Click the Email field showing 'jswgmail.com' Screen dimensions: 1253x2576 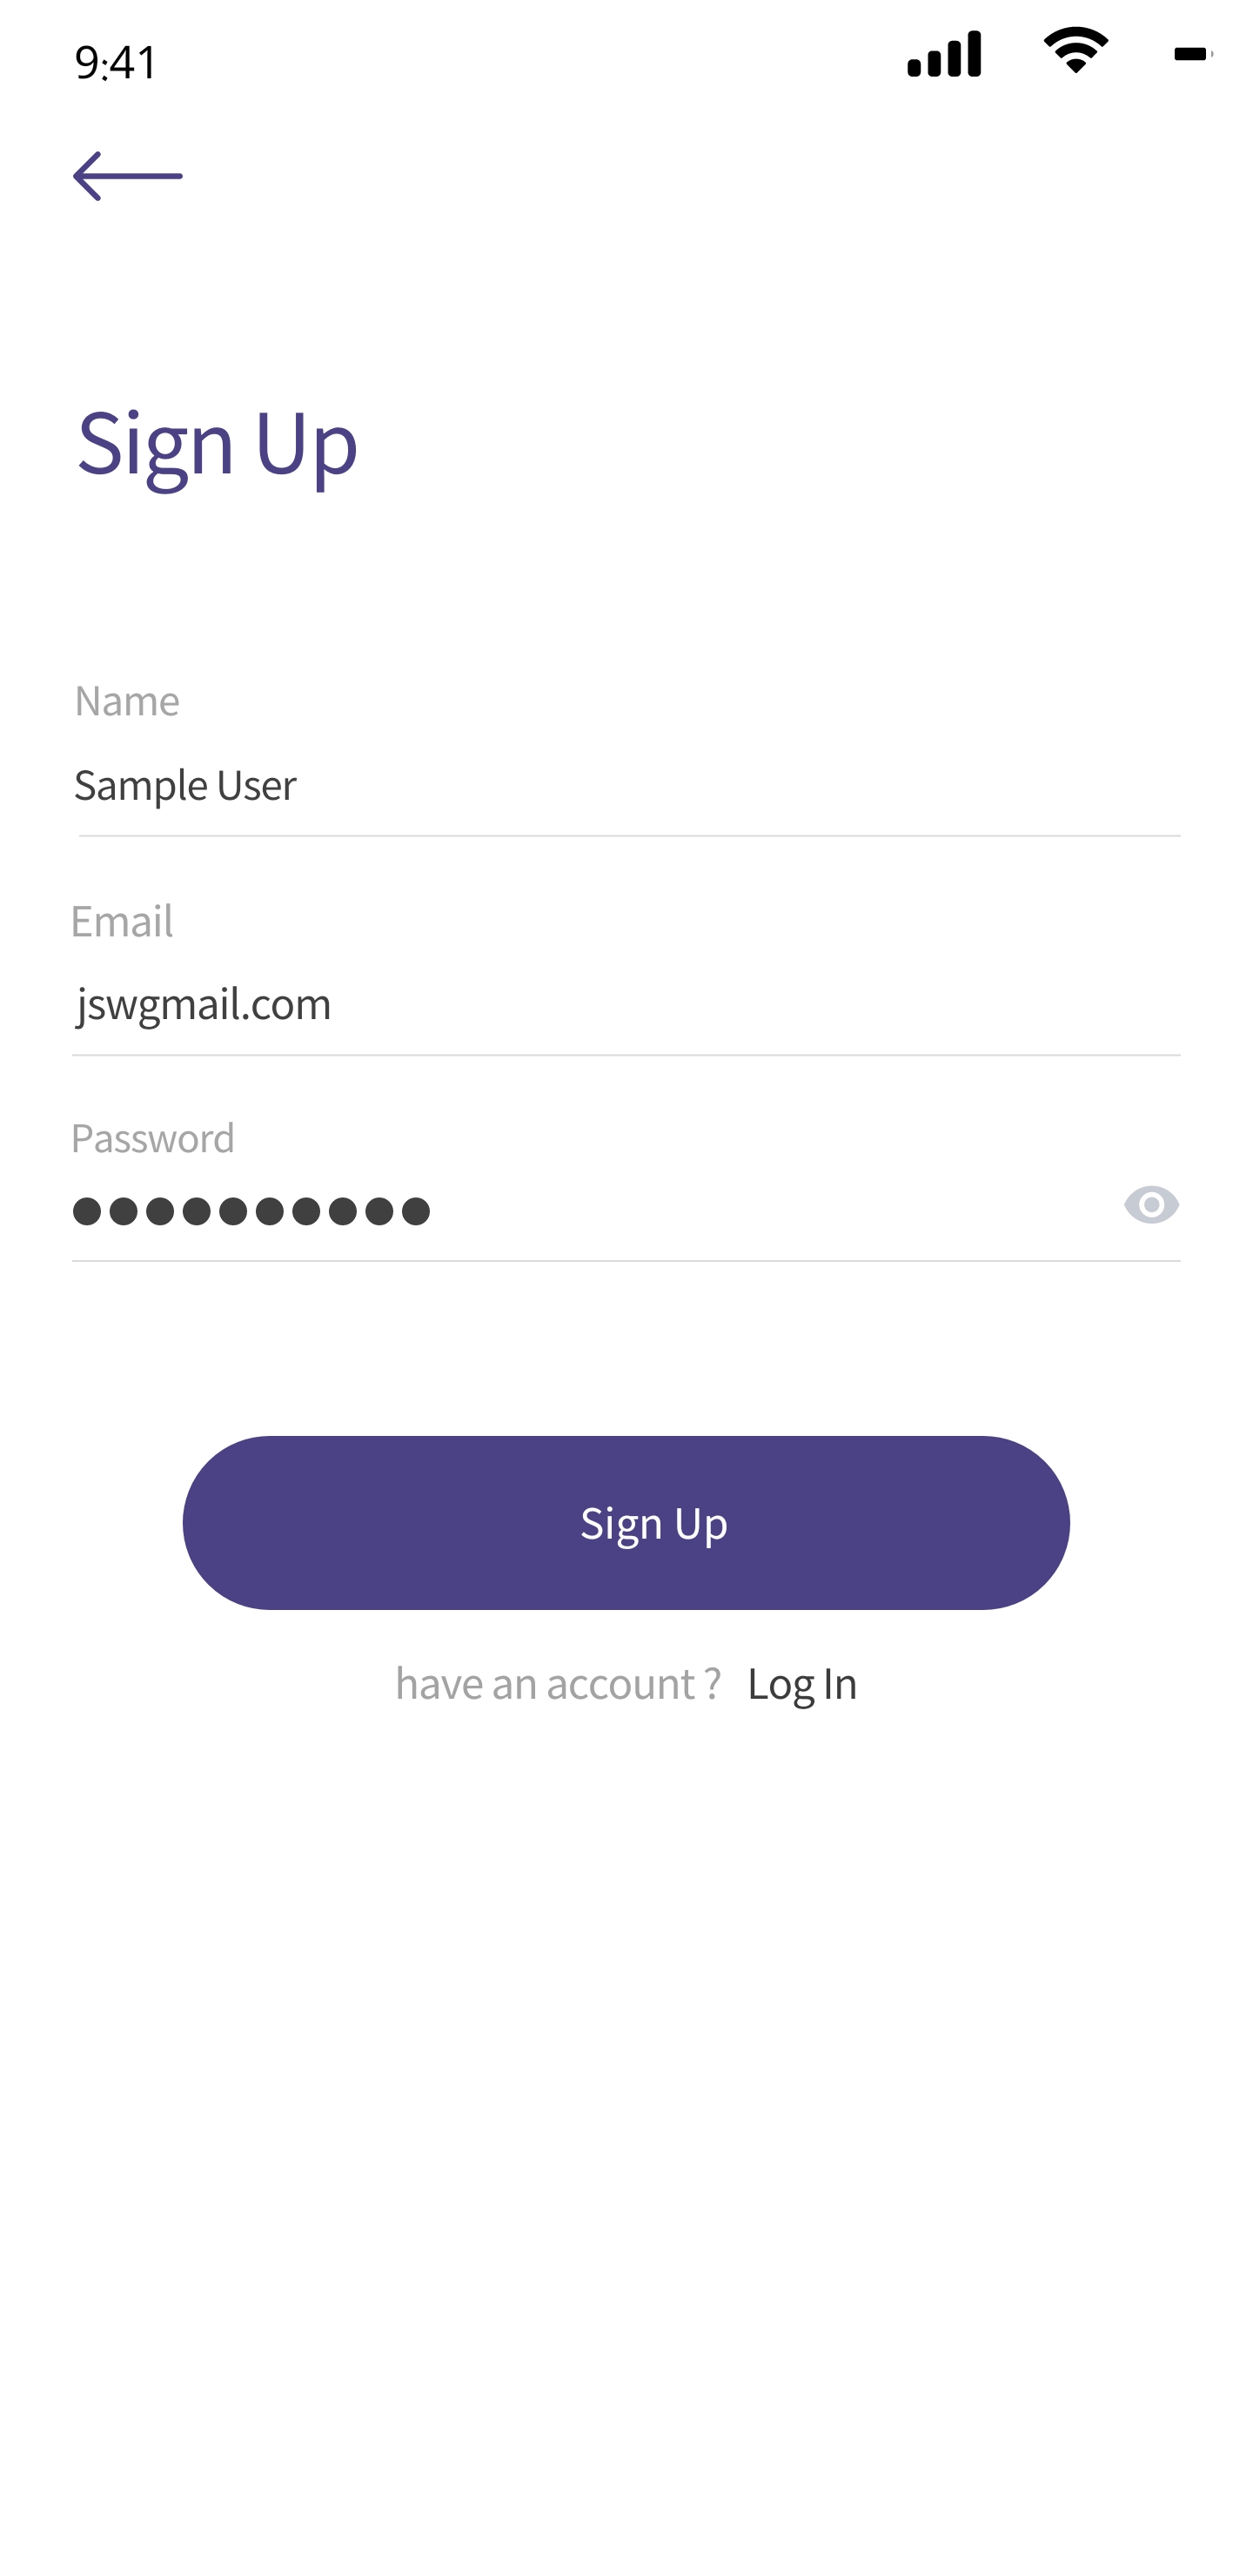point(400,1006)
